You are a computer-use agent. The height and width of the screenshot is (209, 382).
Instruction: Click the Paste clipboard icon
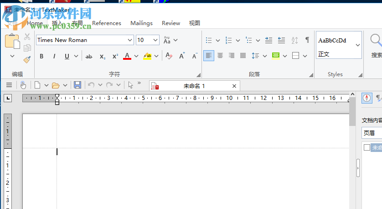12,41
